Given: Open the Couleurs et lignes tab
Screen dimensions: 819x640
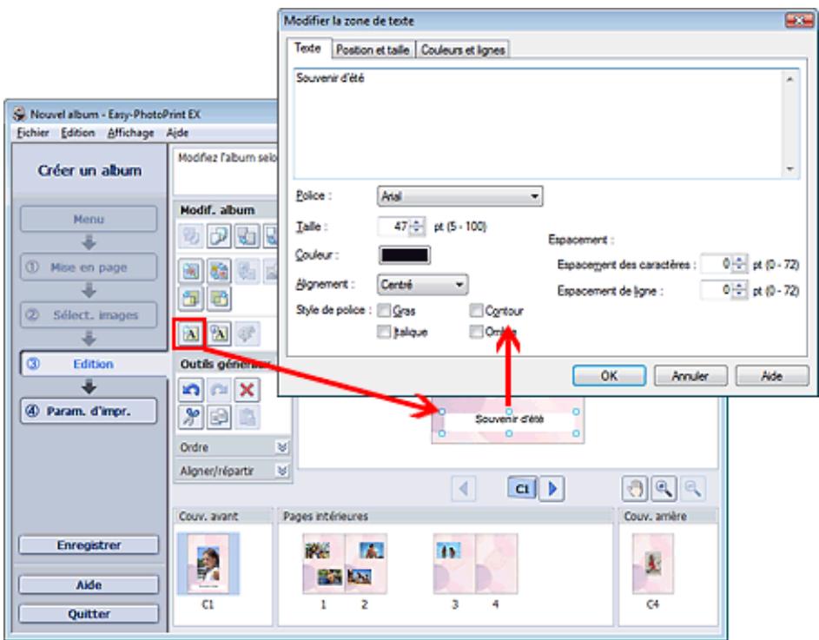Looking at the screenshot, I should 463,49.
